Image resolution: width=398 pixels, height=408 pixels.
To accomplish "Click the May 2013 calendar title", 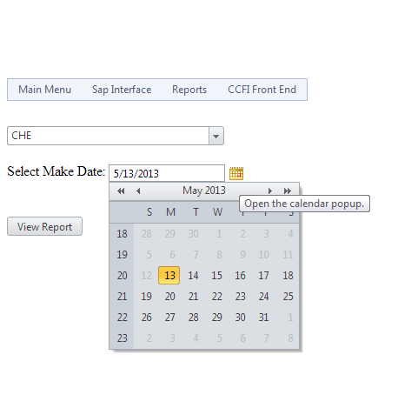I will click(204, 191).
